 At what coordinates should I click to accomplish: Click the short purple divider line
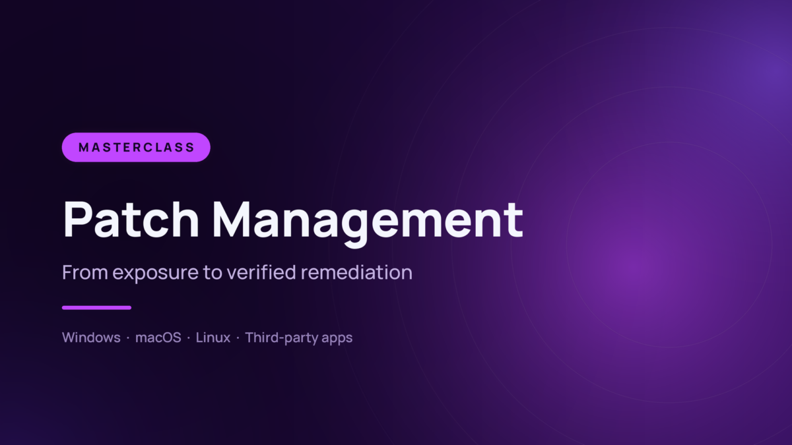tap(96, 307)
